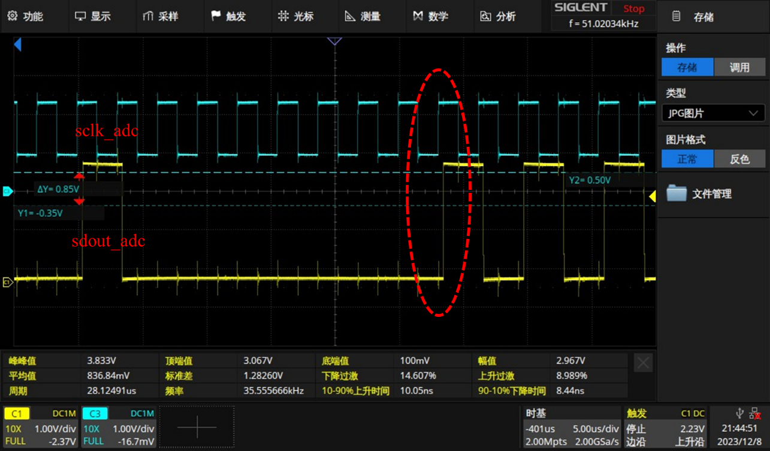770x451 pixels.
Task: Click the purple trigger delay marker triangle
Action: pos(334,41)
